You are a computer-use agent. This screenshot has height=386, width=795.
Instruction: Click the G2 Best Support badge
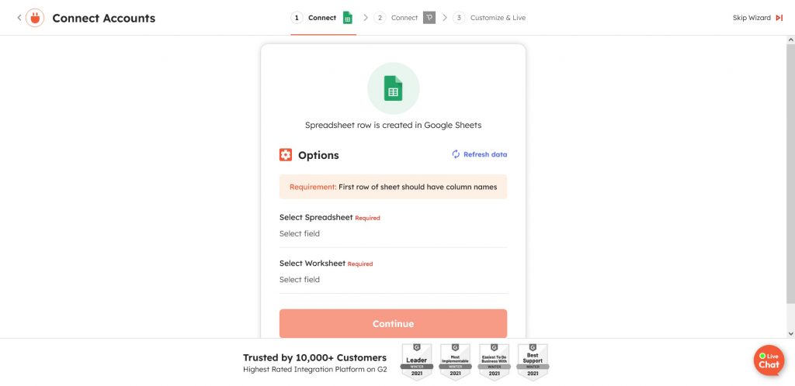[x=533, y=362]
